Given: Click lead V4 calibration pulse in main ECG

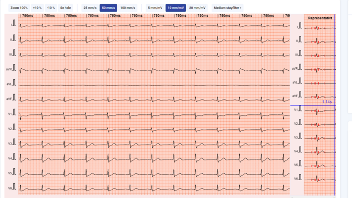Looking at the screenshot, I should tap(14, 156).
